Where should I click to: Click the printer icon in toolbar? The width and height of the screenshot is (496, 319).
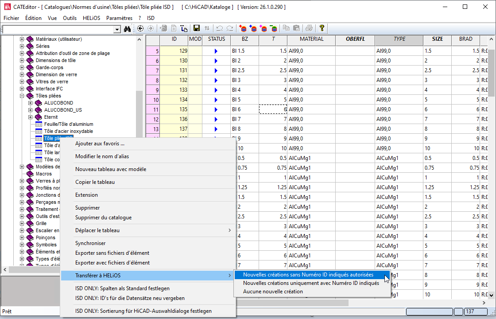click(309, 28)
